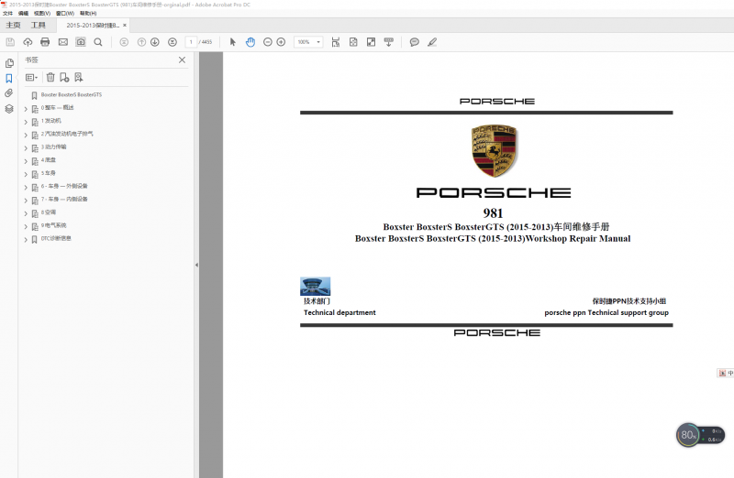Close the 2015-2013保时捷 document tab

pyautogui.click(x=125, y=26)
